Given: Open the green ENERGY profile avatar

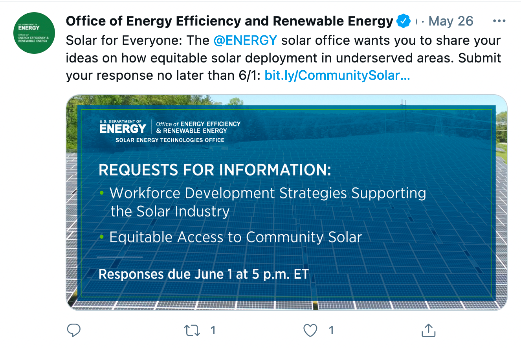Looking at the screenshot, I should (x=33, y=33).
